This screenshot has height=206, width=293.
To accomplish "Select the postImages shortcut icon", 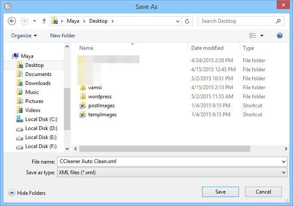I will click(x=83, y=106).
